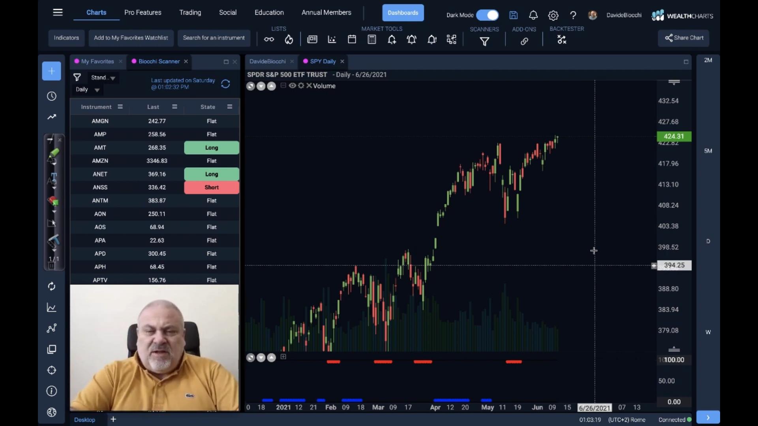Viewport: 758px width, 426px height.
Task: Click up arrow of main chart pane controls
Action: pyautogui.click(x=271, y=86)
